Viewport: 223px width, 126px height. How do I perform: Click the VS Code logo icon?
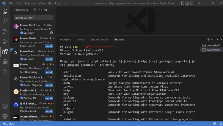coord(4,3)
